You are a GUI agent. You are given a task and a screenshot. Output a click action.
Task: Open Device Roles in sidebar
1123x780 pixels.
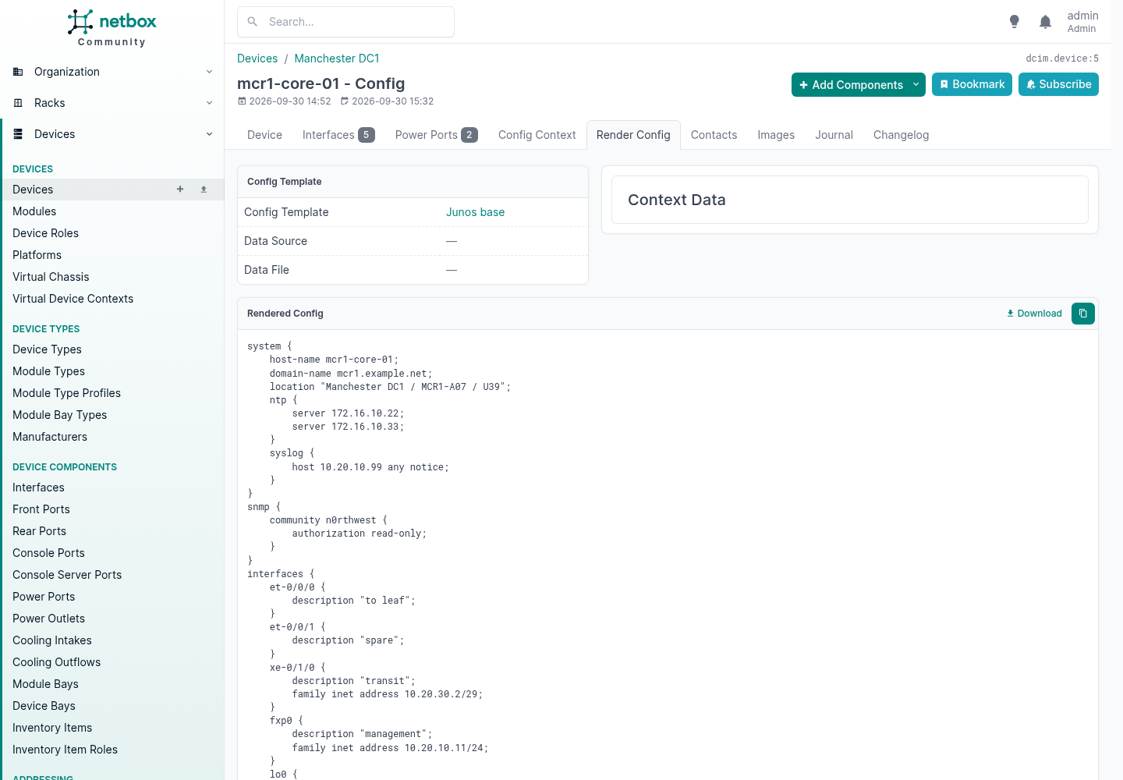(45, 233)
